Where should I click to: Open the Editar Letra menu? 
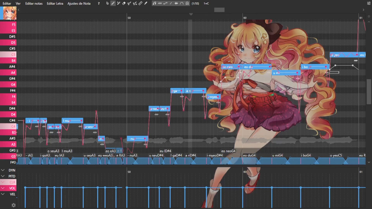coord(55,3)
